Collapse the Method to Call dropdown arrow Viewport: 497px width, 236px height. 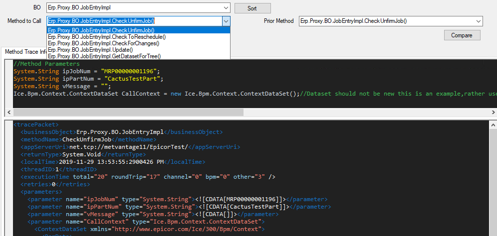(226, 21)
